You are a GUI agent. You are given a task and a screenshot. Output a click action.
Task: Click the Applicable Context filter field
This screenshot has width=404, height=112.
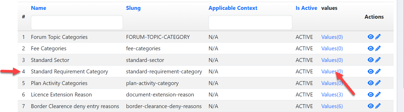tap(250, 22)
